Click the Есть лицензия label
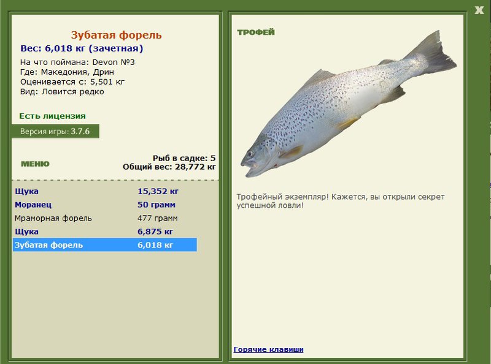491x364 pixels. tap(52, 116)
